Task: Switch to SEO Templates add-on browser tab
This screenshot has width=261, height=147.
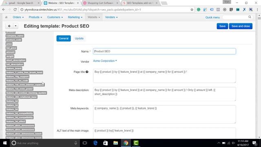Action: (x=140, y=3)
